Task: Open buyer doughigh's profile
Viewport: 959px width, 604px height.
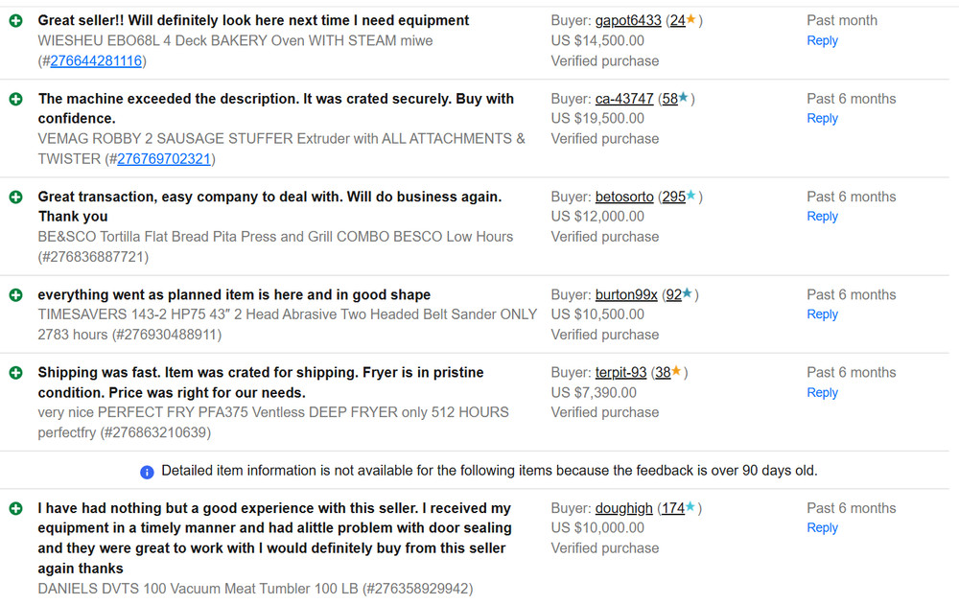Action: coord(623,508)
